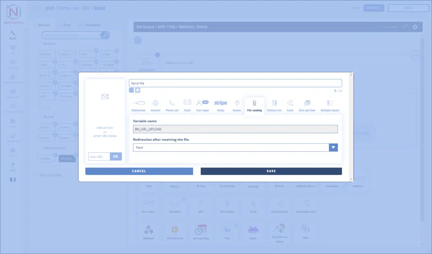Image resolution: width=432 pixels, height=254 pixels.
Task: Select the Phone call action icon
Action: tap(172, 103)
